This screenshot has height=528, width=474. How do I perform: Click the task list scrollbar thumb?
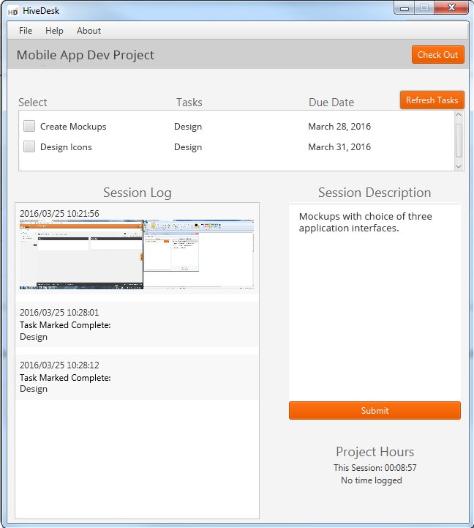[459, 140]
